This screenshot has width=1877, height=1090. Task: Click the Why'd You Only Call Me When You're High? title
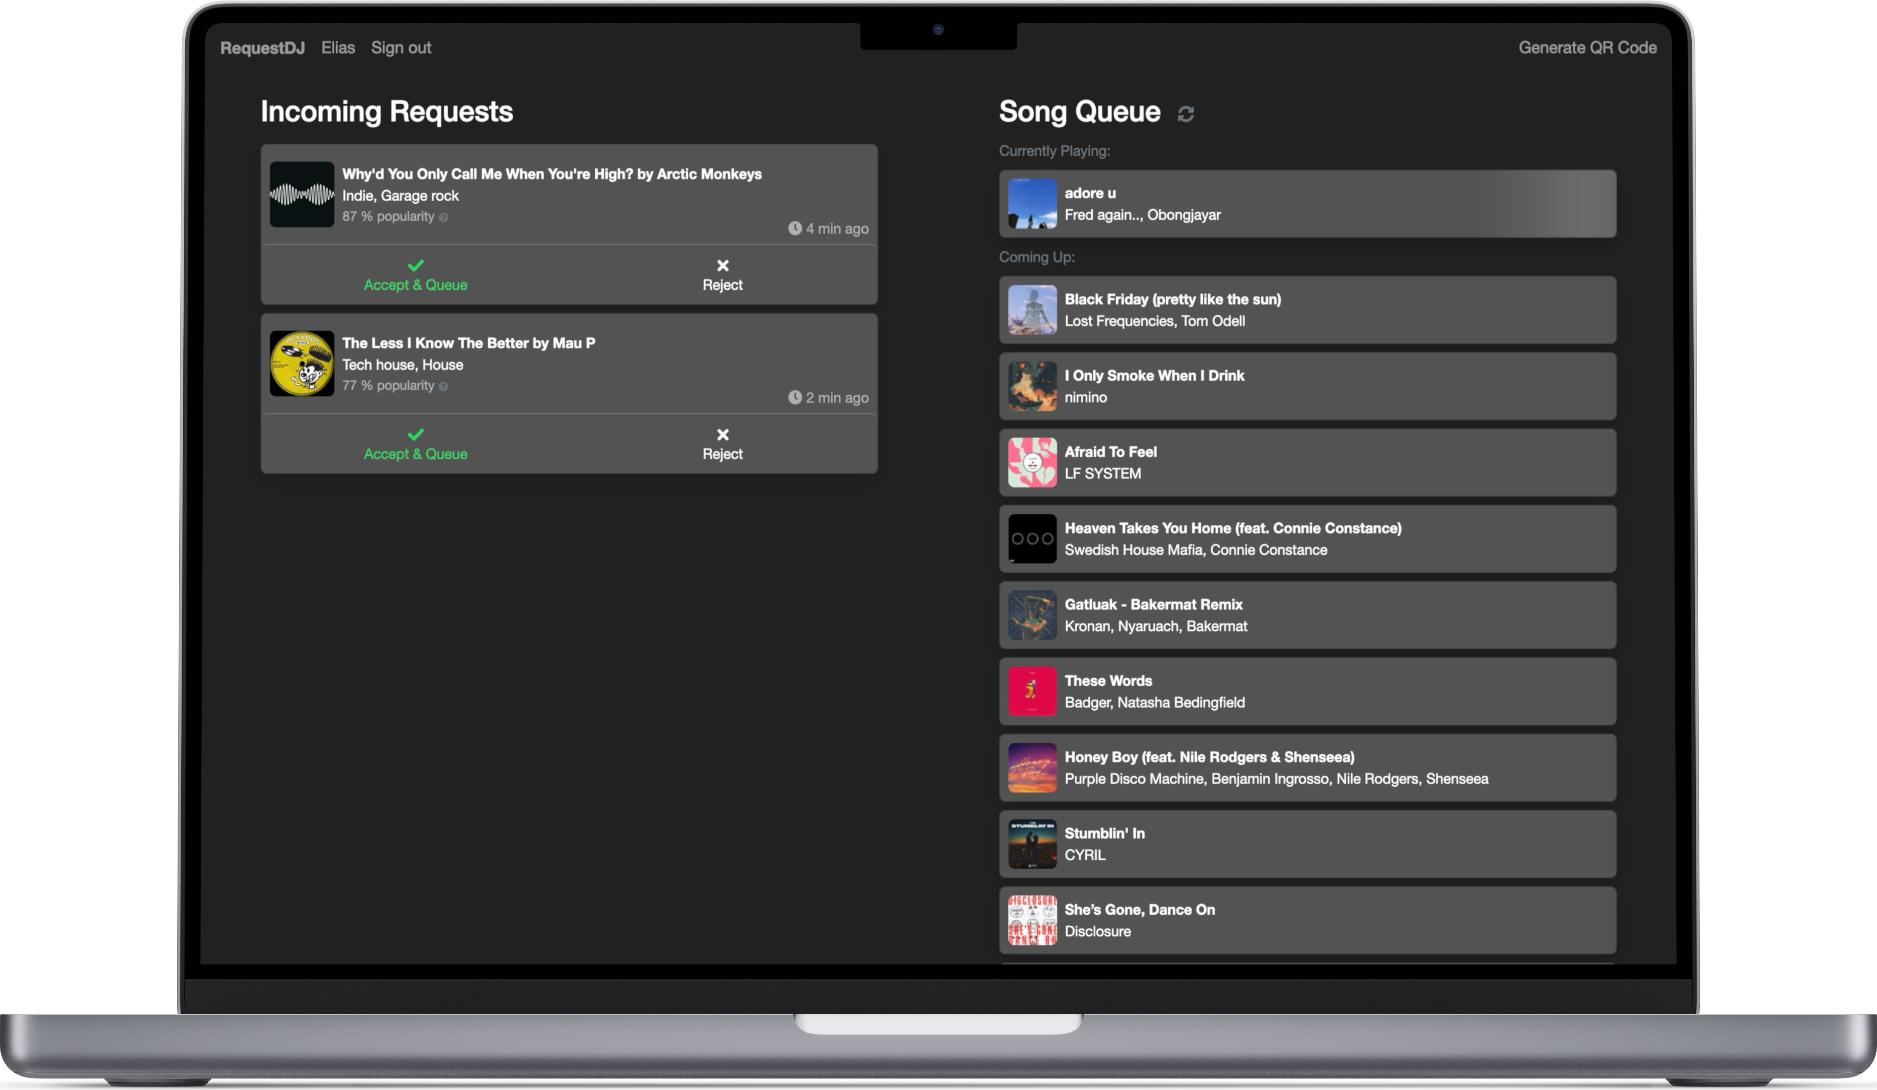(x=552, y=174)
